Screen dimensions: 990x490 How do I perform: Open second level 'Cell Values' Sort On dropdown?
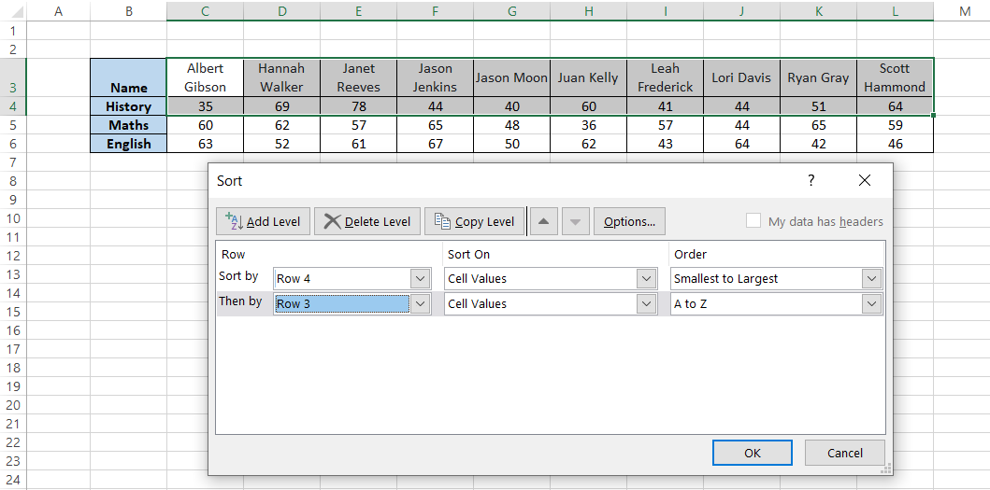click(646, 303)
